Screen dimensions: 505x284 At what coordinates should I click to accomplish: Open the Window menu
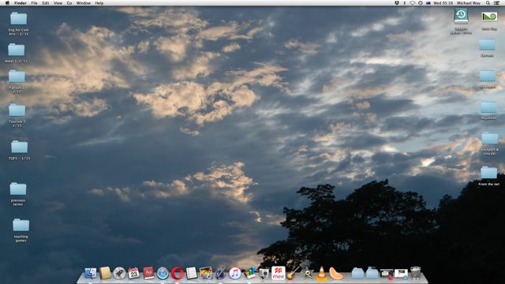click(84, 3)
